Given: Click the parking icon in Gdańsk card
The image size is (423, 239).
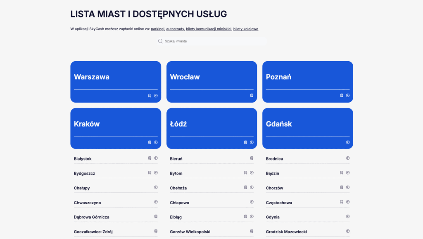Looking at the screenshot, I should pyautogui.click(x=348, y=142).
